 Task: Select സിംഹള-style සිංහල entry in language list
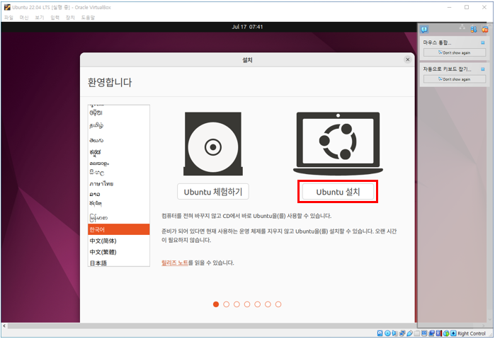point(119,173)
